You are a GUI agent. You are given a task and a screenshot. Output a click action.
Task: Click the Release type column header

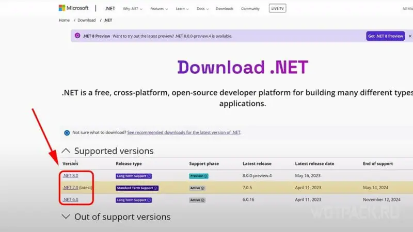pos(129,163)
